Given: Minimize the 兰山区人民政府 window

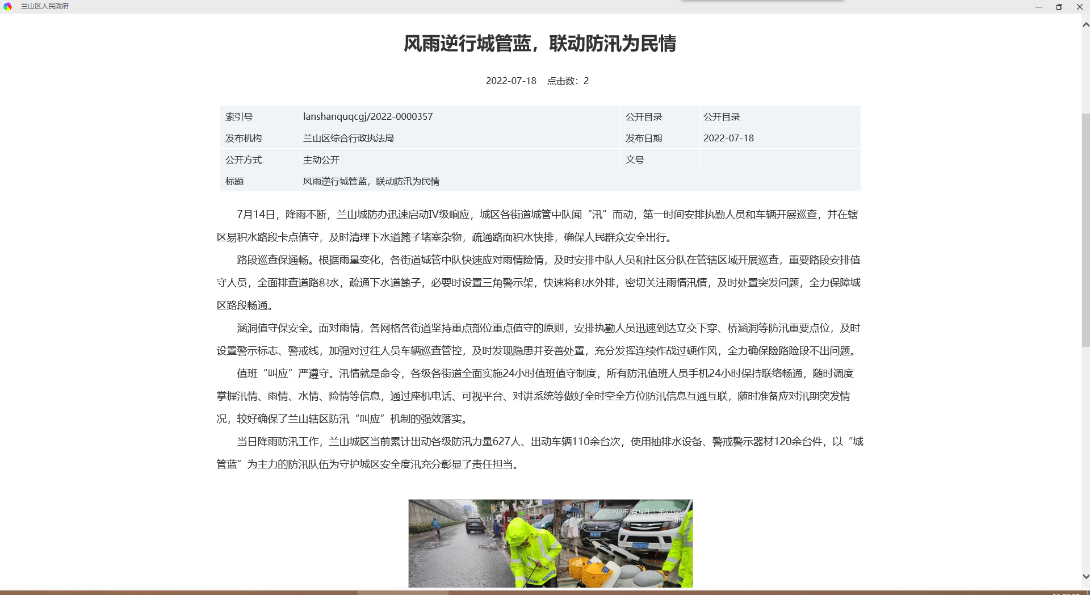Looking at the screenshot, I should [1039, 7].
